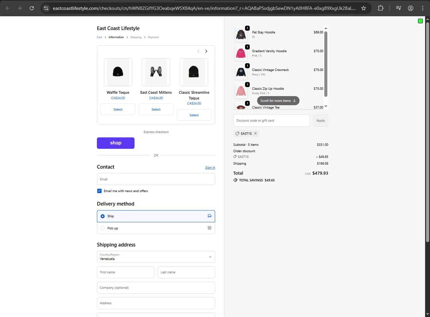The height and width of the screenshot is (317, 430).
Task: Open the browser profile icon
Action: [x=411, y=8]
